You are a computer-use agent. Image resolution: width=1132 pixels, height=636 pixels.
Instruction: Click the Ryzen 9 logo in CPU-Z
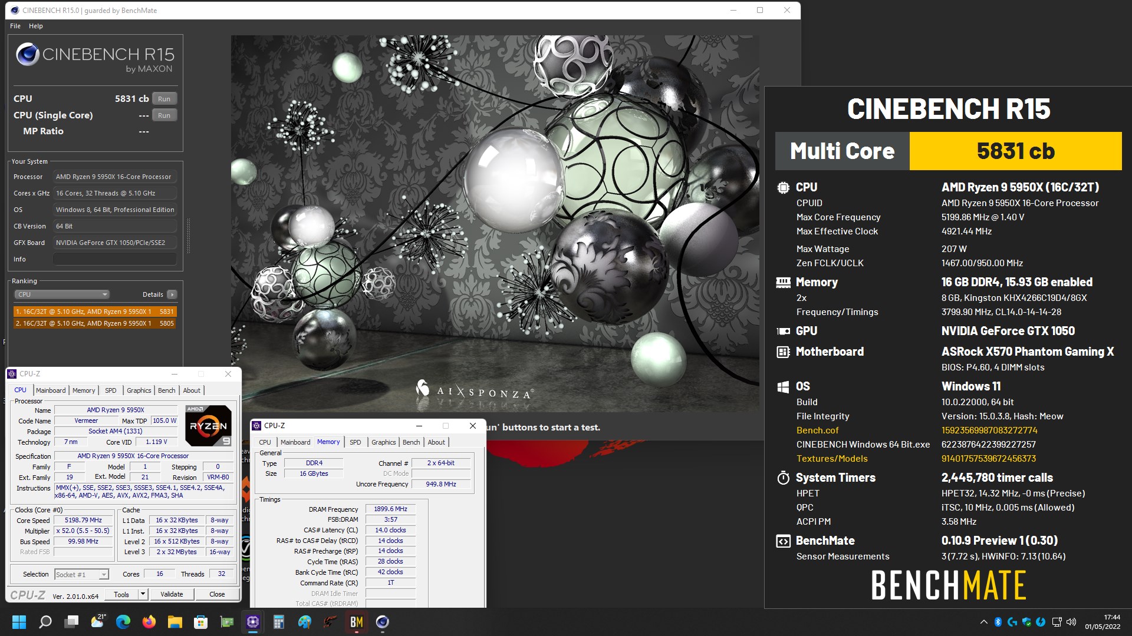pos(208,425)
